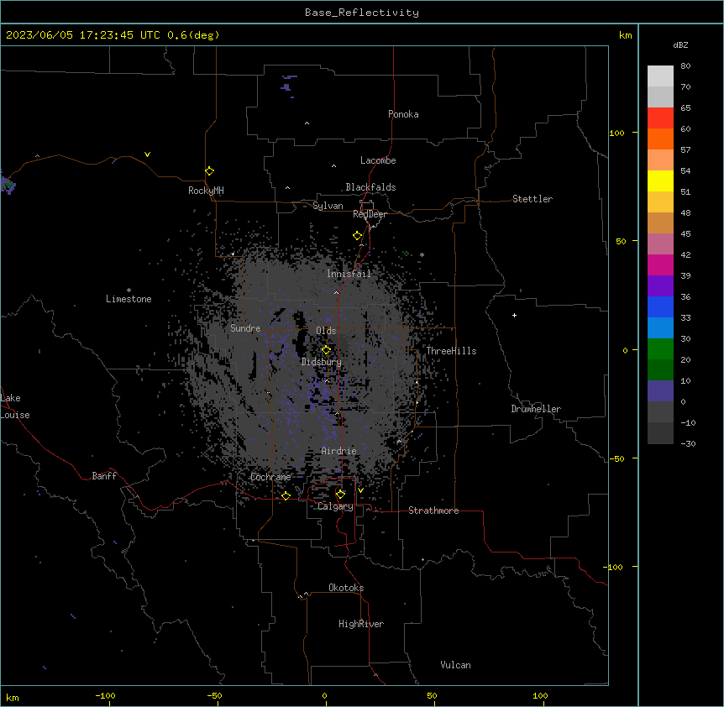Click the Olds town label
Viewport: 724px width, 707px height.
pos(326,331)
